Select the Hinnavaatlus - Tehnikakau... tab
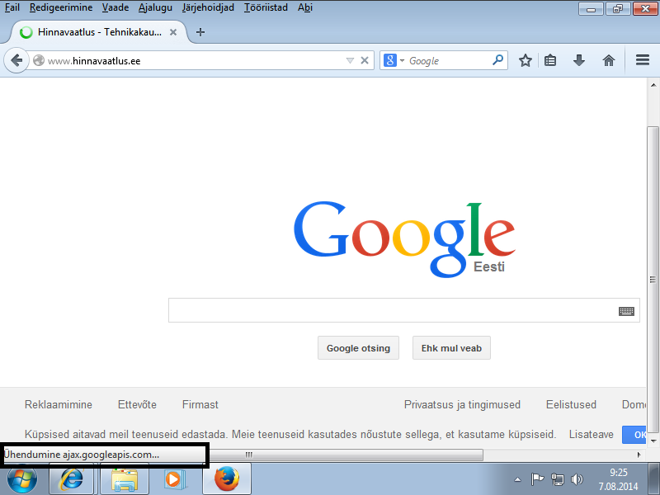The height and width of the screenshot is (495, 660). click(x=99, y=32)
